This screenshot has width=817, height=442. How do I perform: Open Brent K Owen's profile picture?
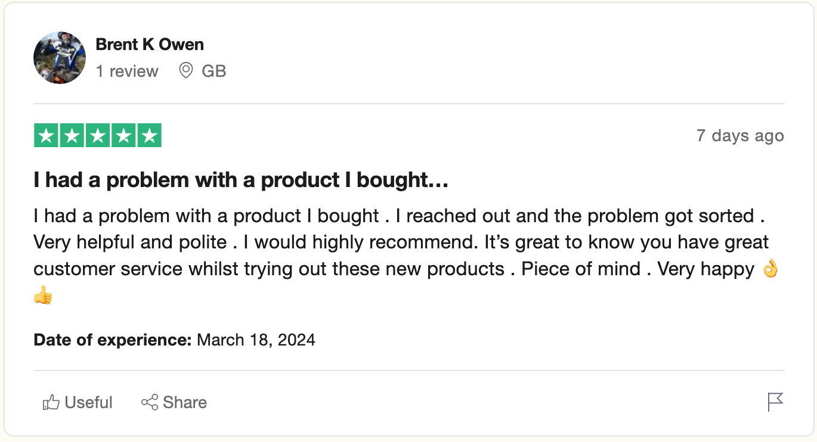point(60,58)
